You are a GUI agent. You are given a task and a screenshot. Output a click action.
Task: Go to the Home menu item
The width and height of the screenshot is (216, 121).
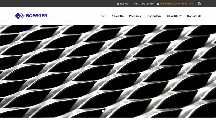[x=102, y=16]
